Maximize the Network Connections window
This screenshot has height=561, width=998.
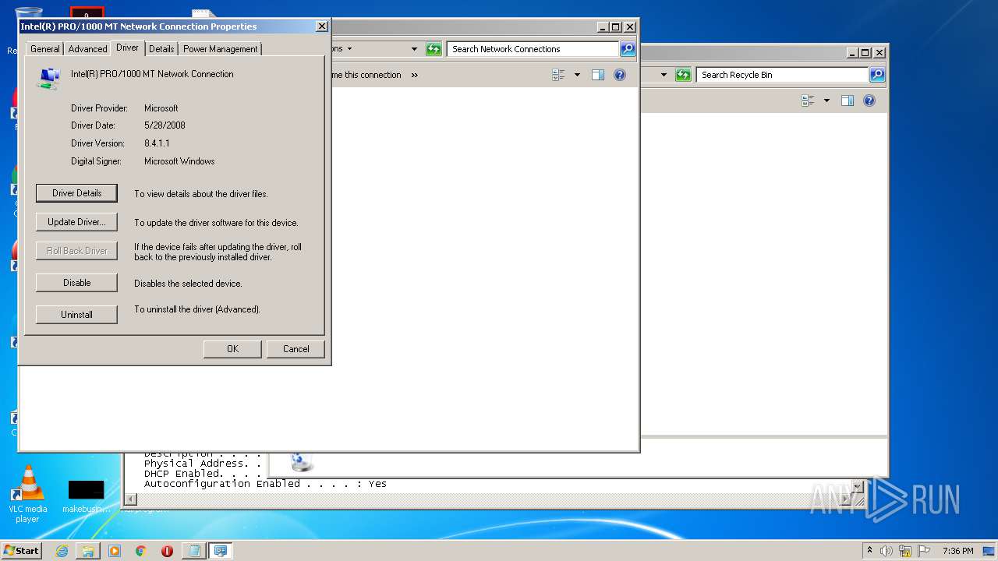(615, 26)
